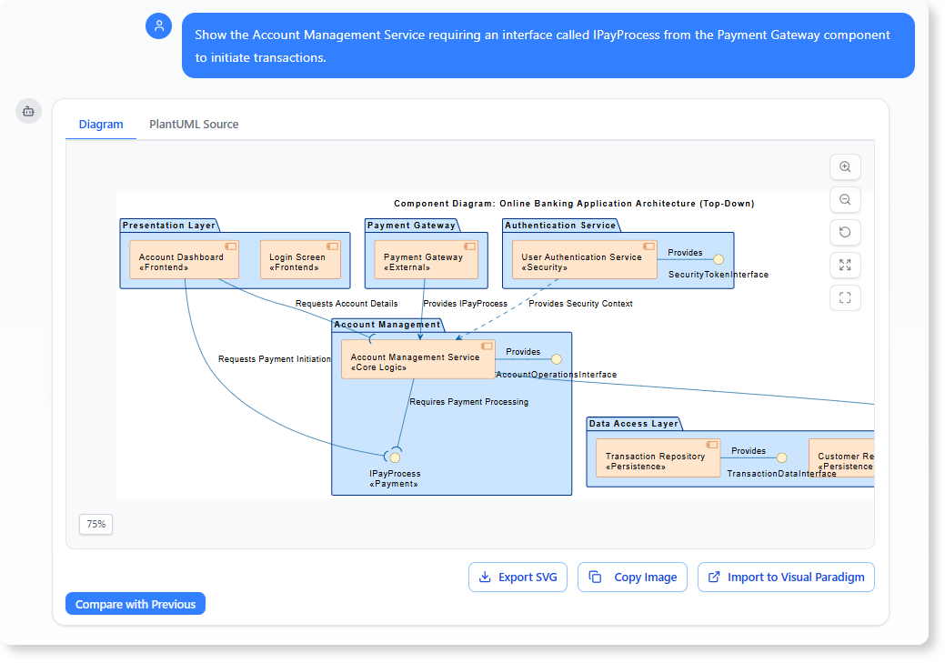Click the external link icon near Import
The width and height of the screenshot is (945, 663).
click(x=715, y=577)
